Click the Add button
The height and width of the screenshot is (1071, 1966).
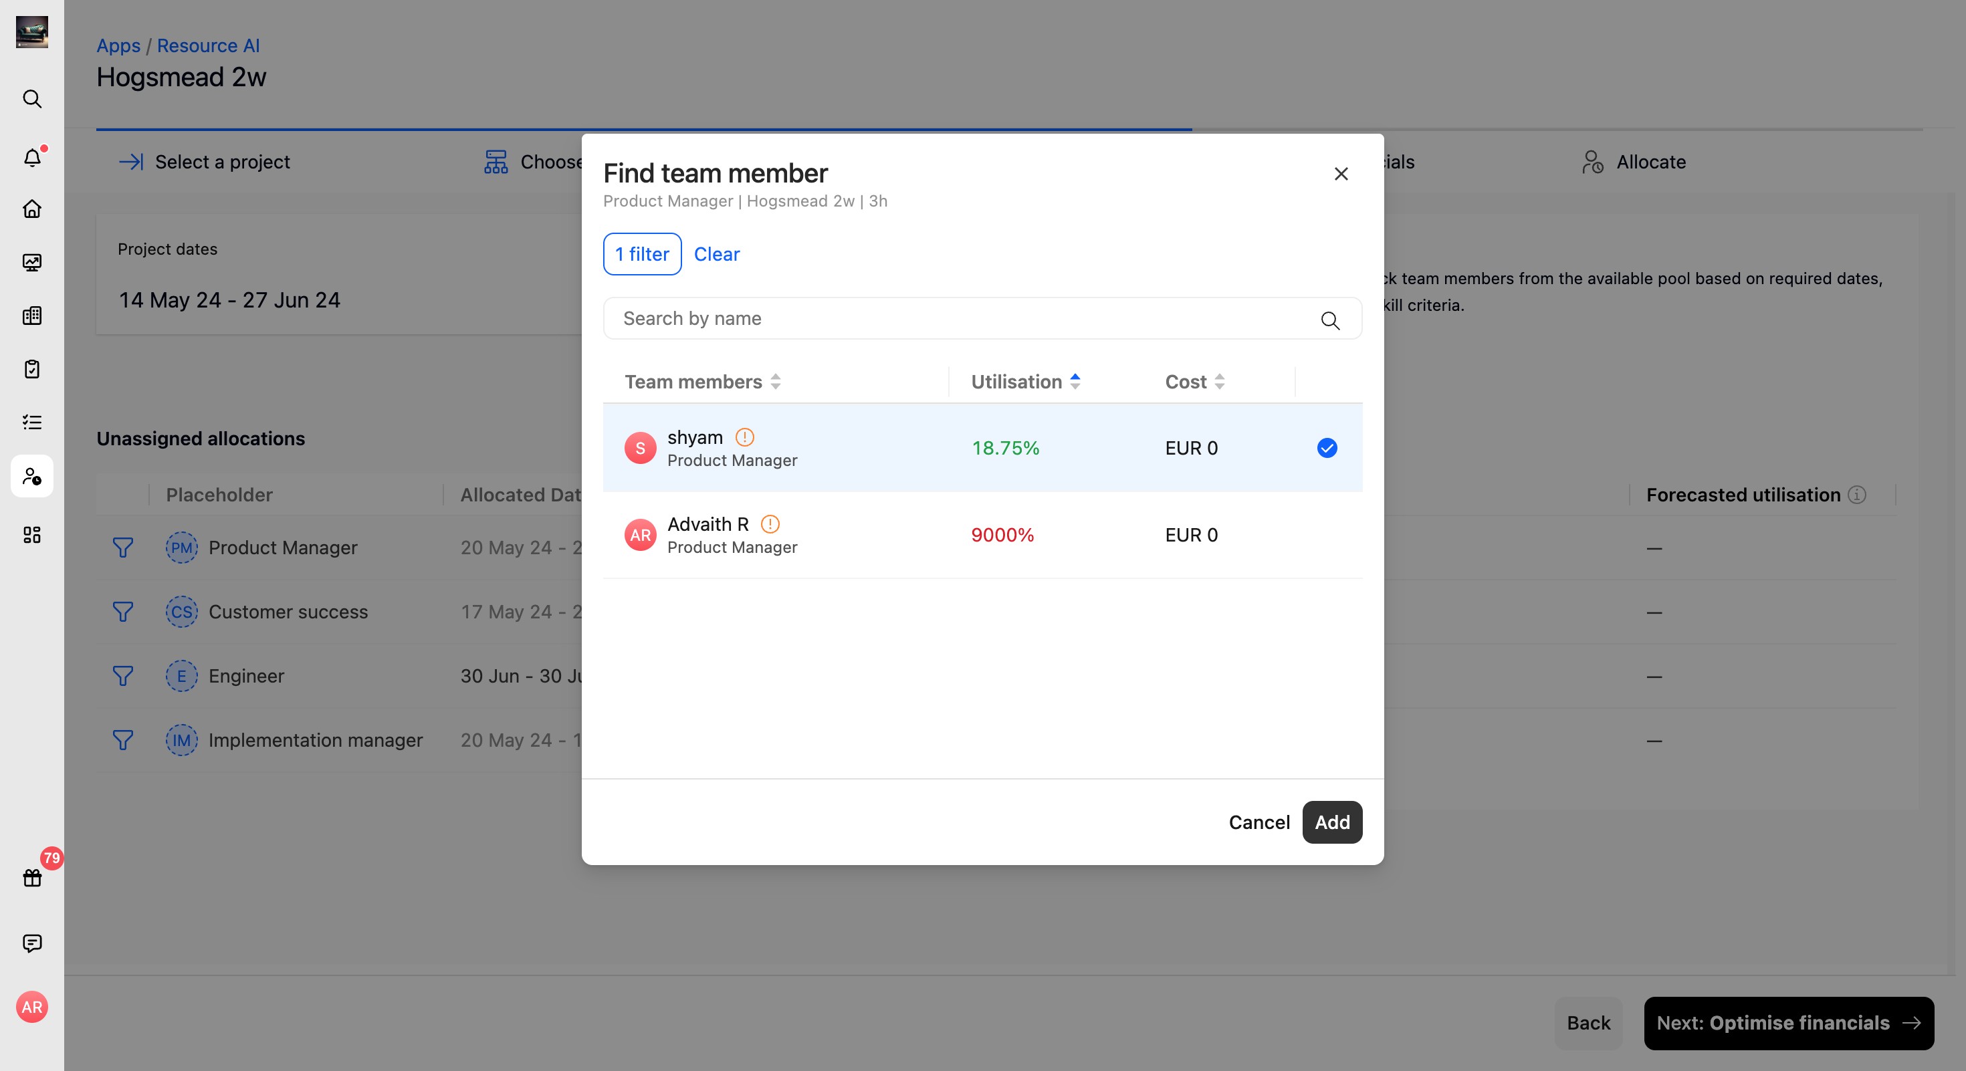pyautogui.click(x=1332, y=822)
